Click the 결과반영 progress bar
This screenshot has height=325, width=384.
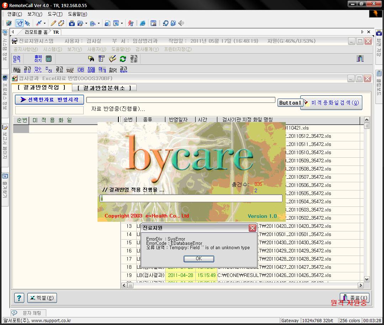pos(191,198)
